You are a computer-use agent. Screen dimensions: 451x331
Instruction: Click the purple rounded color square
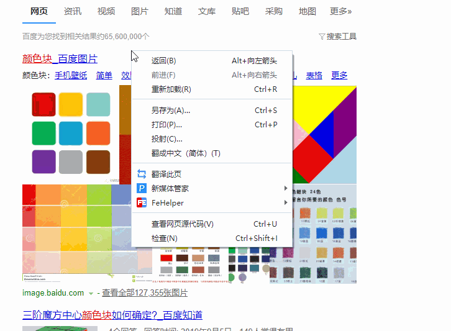click(x=43, y=161)
